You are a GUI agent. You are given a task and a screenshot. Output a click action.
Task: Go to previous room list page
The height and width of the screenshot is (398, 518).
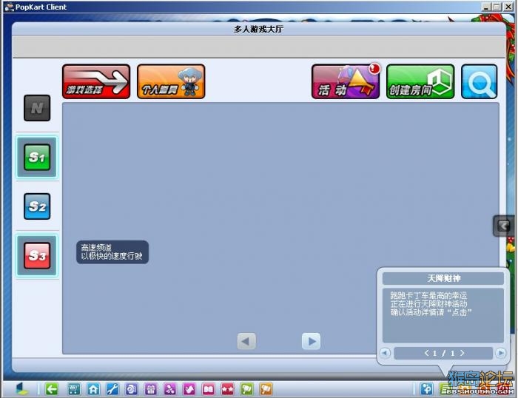coord(246,341)
